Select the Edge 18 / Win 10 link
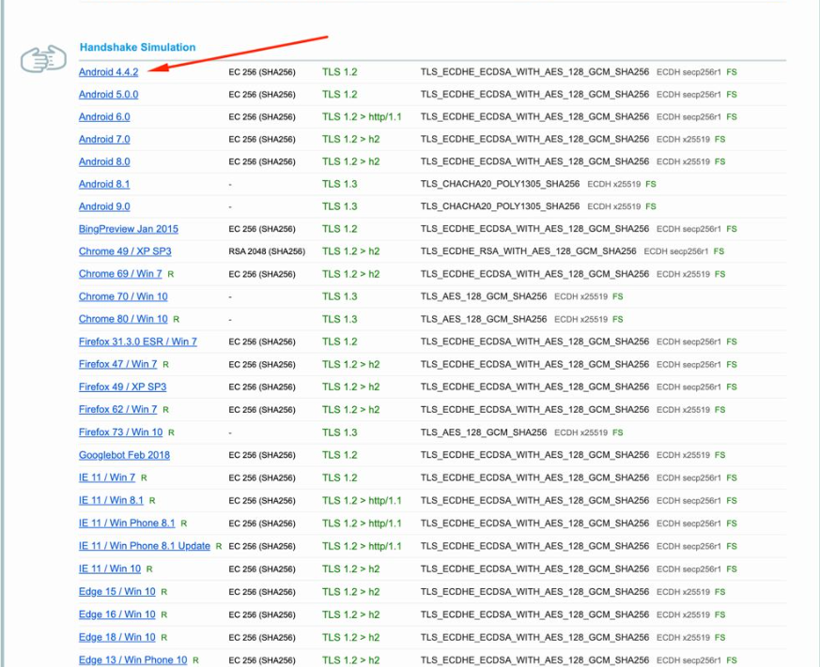Screen dimensions: 820x667 click(116, 637)
